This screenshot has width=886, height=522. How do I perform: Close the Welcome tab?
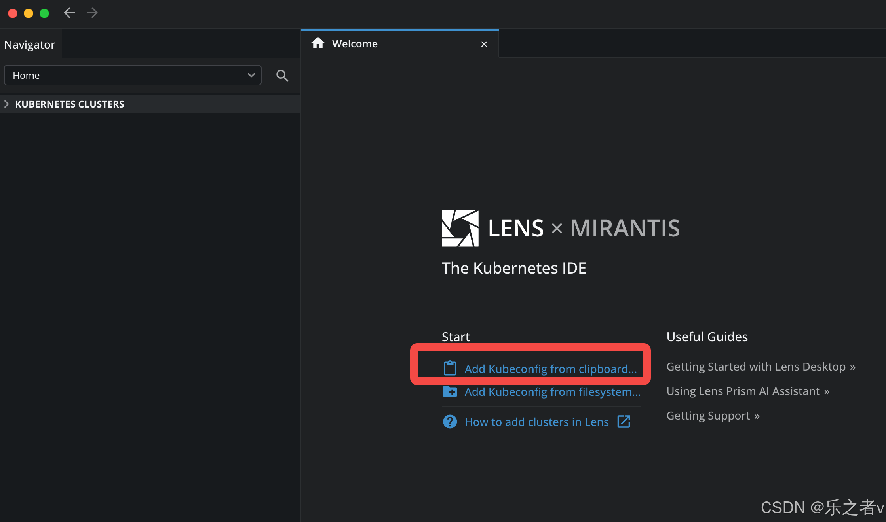tap(484, 44)
